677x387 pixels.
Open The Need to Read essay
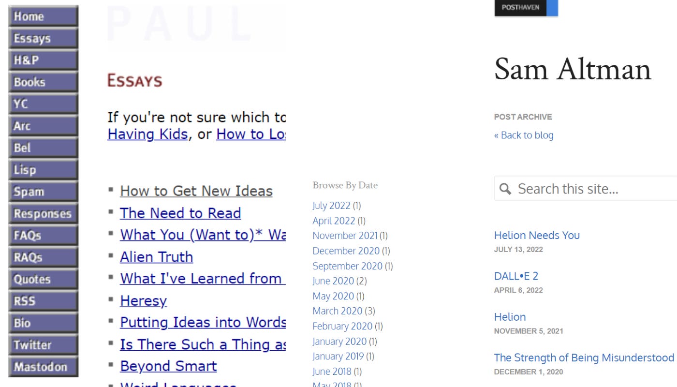click(x=180, y=213)
